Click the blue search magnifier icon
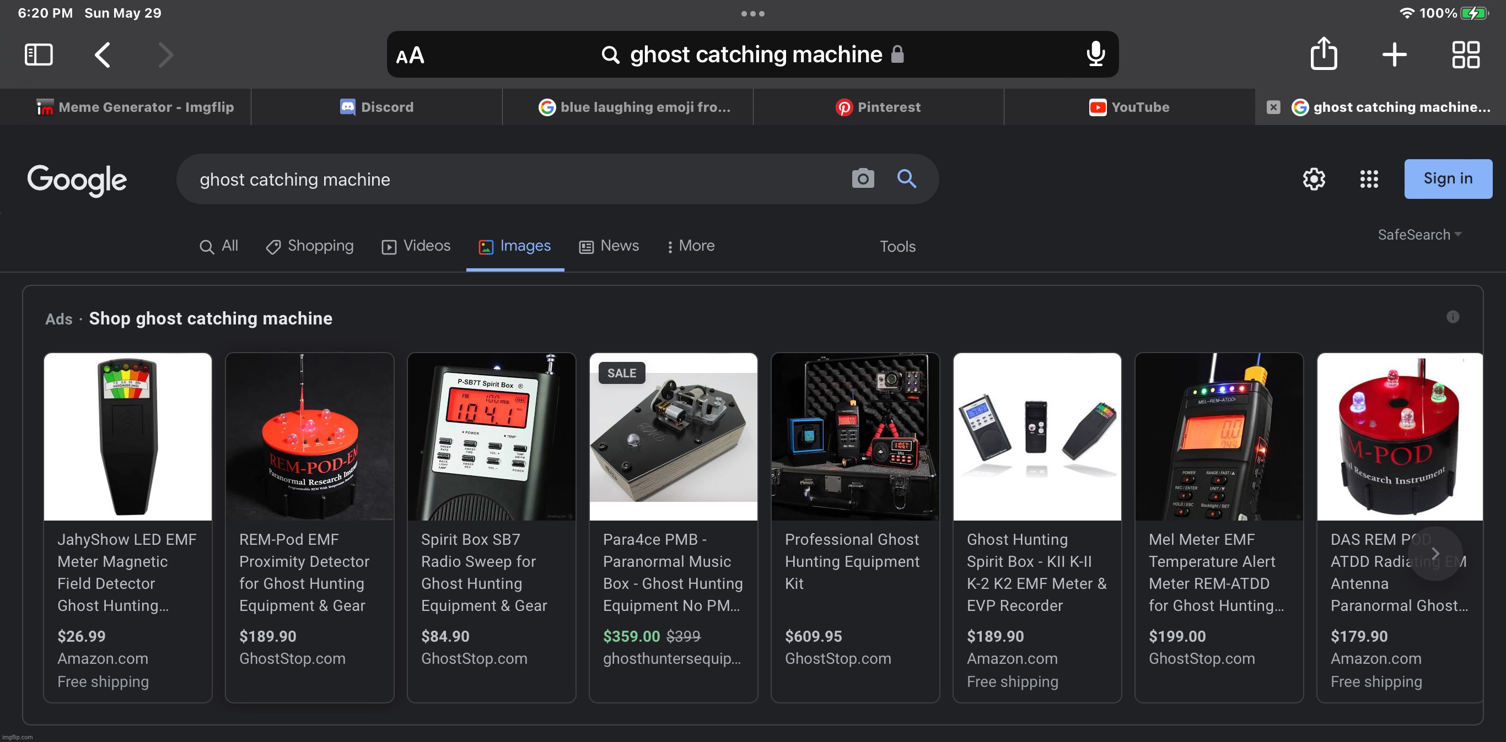This screenshot has height=742, width=1506. click(x=906, y=179)
